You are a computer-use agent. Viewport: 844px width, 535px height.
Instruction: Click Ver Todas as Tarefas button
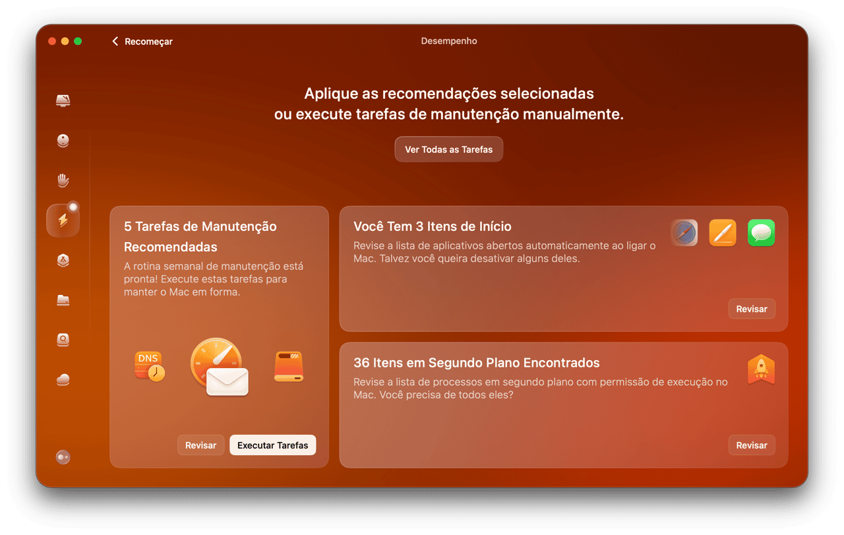tap(448, 150)
